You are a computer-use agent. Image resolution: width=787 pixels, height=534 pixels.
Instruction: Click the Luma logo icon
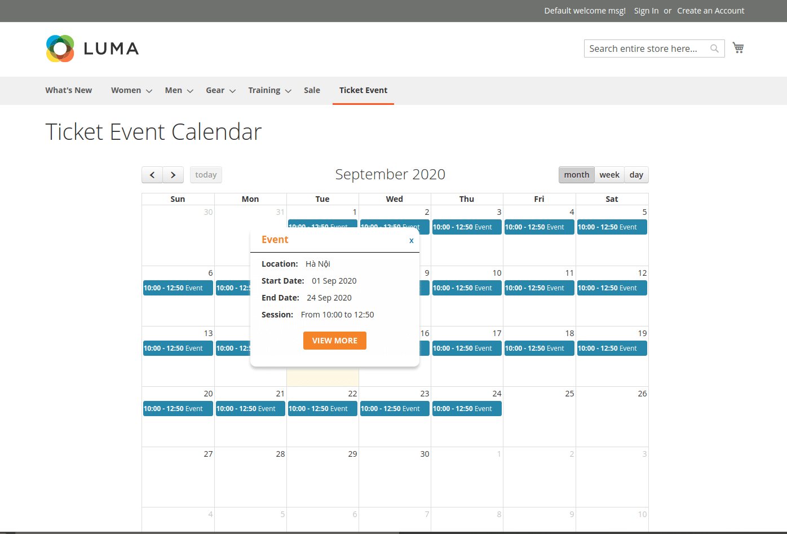[60, 48]
